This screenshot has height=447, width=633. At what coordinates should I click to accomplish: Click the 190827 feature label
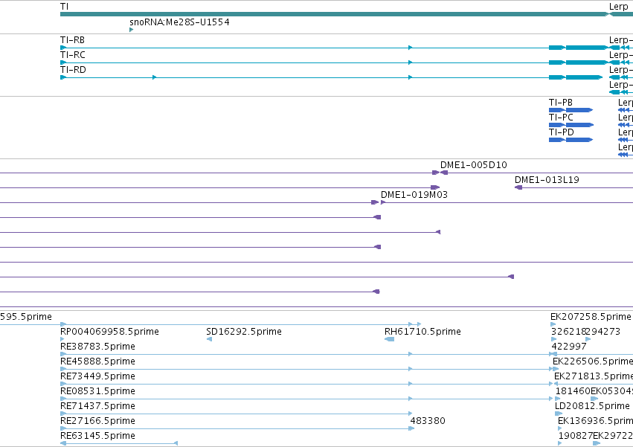[576, 436]
